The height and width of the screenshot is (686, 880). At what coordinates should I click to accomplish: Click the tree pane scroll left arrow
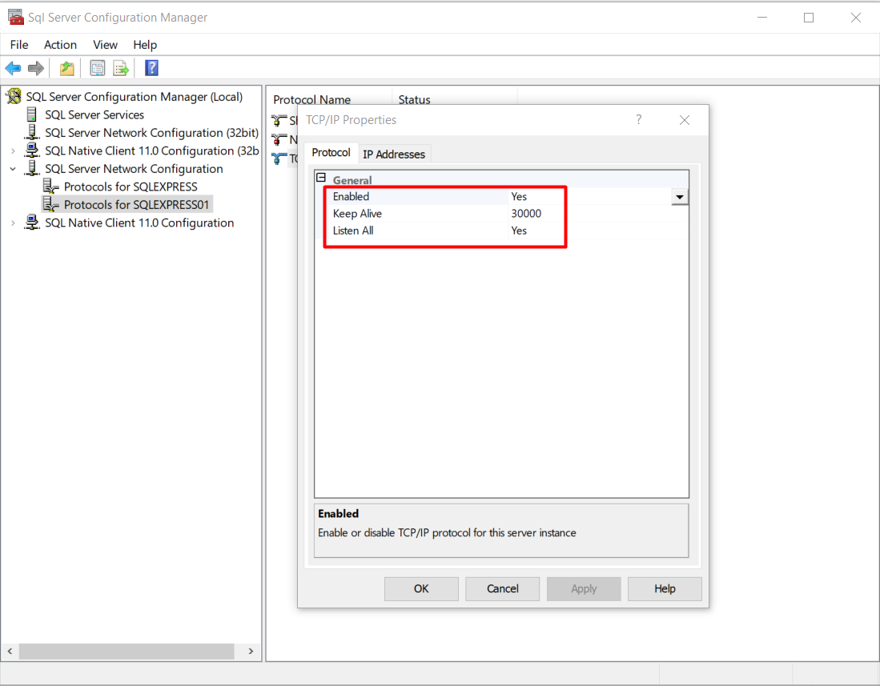click(x=10, y=652)
